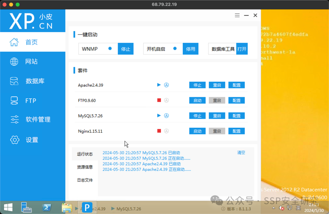Click the house icon beside 首页
The image size is (329, 214).
[14, 42]
